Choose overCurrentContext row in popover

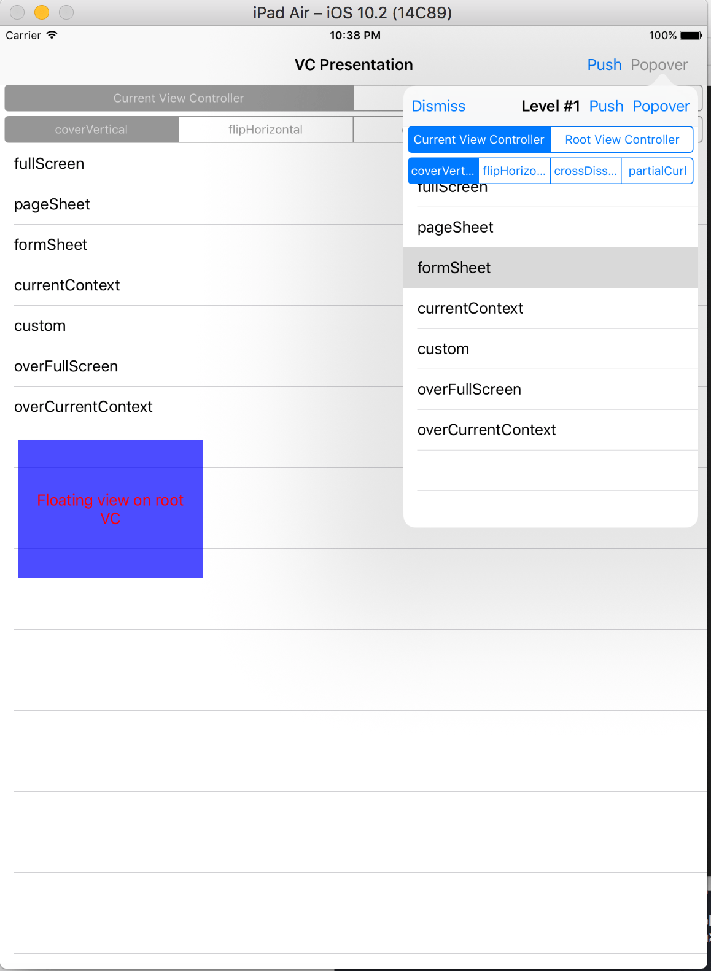click(x=551, y=430)
